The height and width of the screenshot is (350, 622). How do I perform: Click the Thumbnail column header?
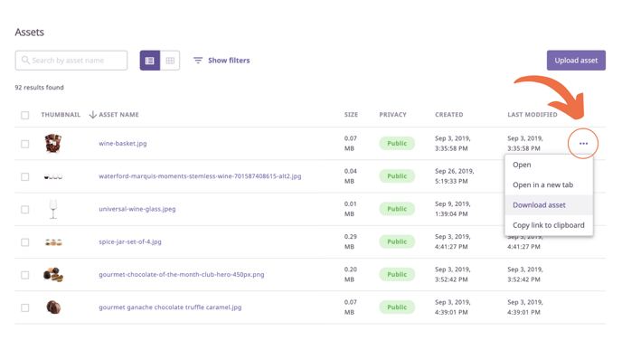[x=61, y=115]
